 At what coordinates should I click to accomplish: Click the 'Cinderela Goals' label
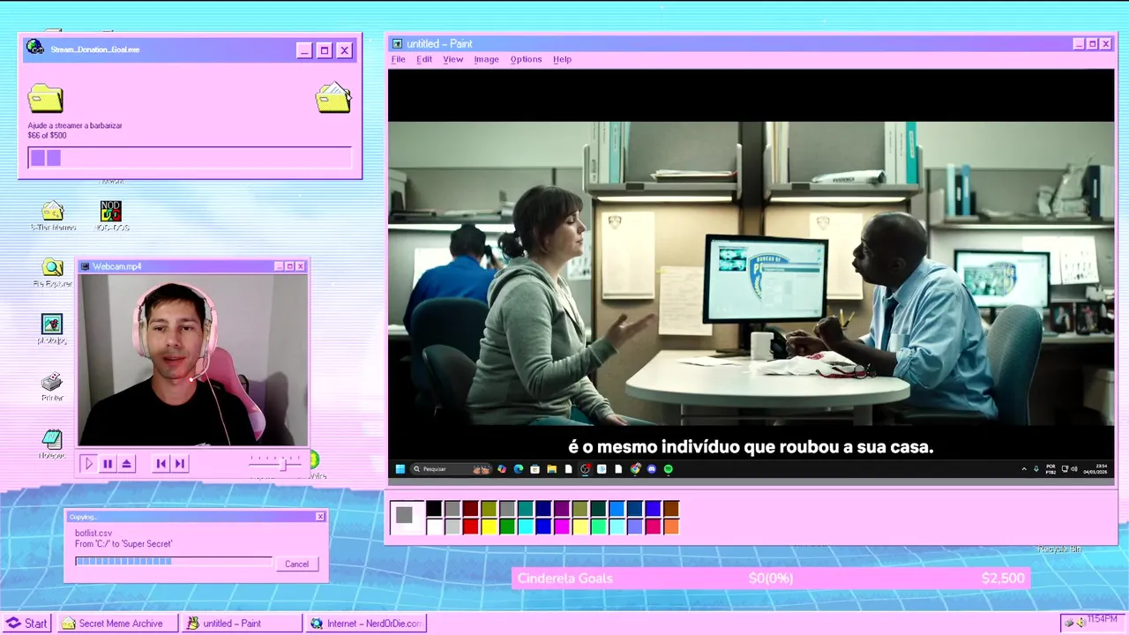tap(565, 579)
